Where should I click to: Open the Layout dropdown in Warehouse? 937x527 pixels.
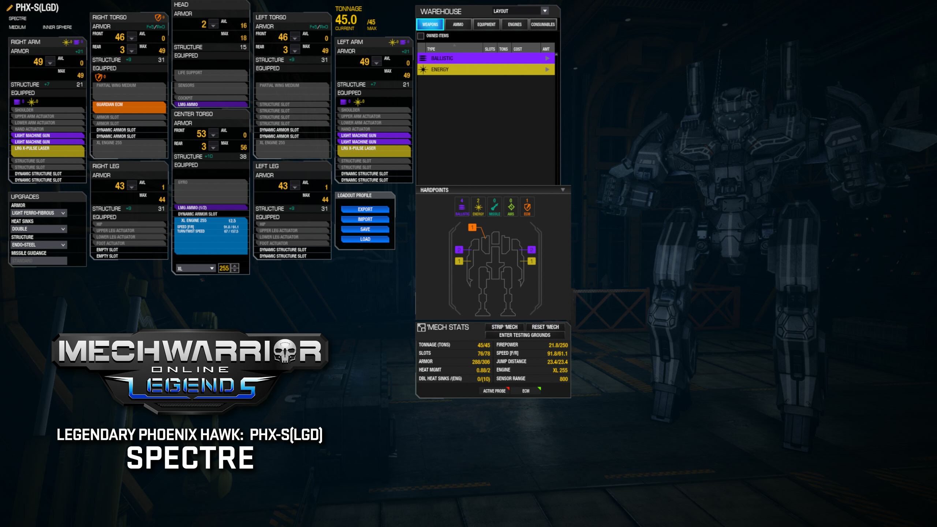point(545,11)
